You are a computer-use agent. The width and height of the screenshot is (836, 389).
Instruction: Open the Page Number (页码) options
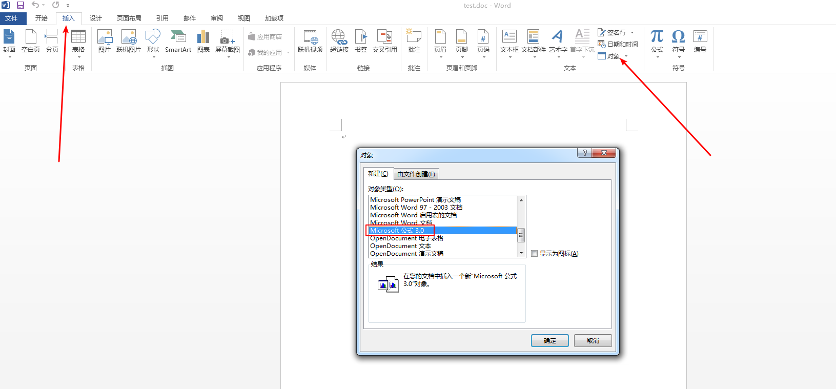[x=483, y=44]
